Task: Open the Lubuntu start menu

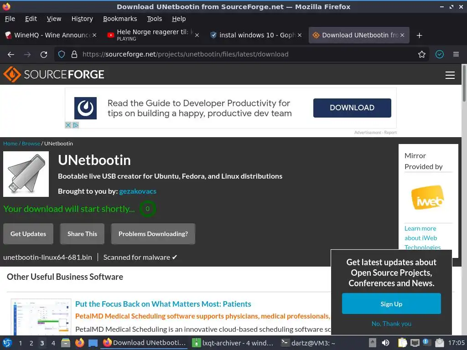Action: (7, 343)
